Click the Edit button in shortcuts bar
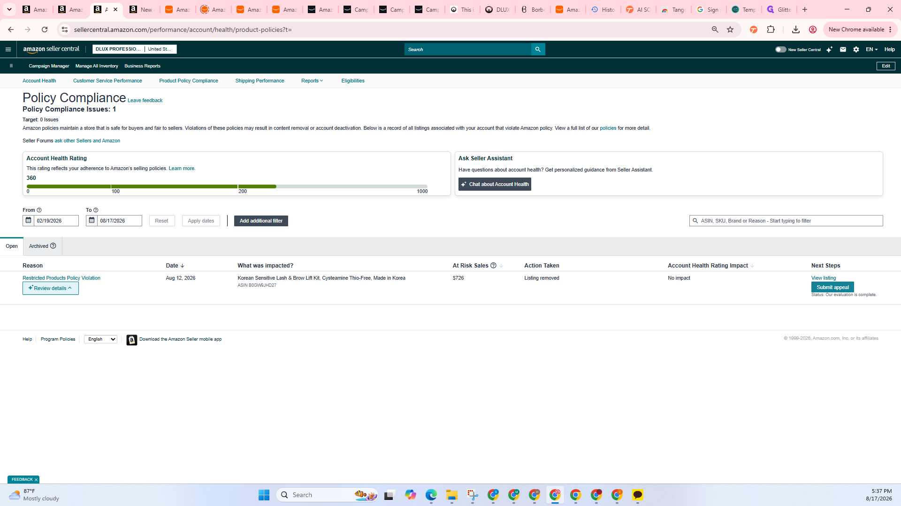901x506 pixels. tap(886, 66)
